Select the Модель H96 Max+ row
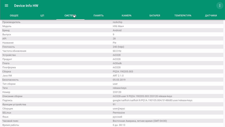Viewport: 225px width, 127px height. (x=112, y=26)
